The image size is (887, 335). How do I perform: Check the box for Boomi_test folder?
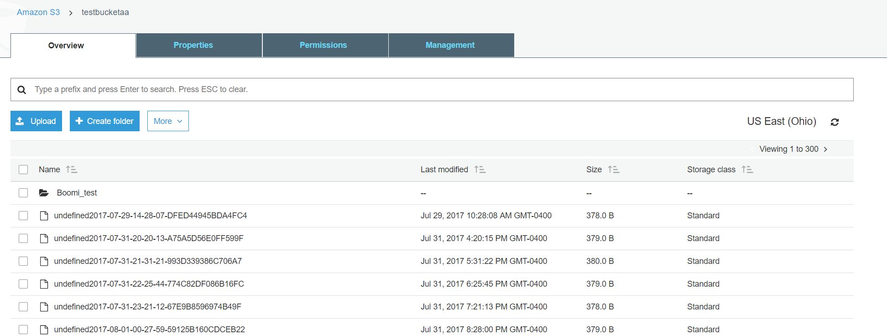point(23,193)
